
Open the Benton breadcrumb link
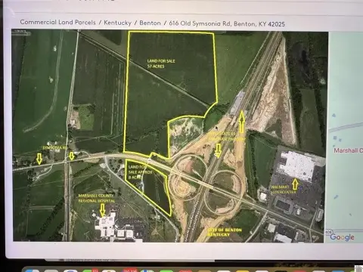[150, 23]
